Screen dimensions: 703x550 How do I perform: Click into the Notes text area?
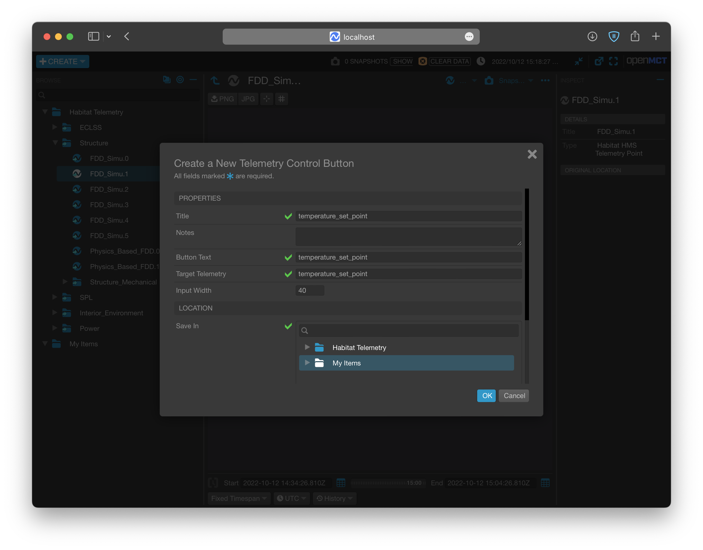(x=408, y=237)
